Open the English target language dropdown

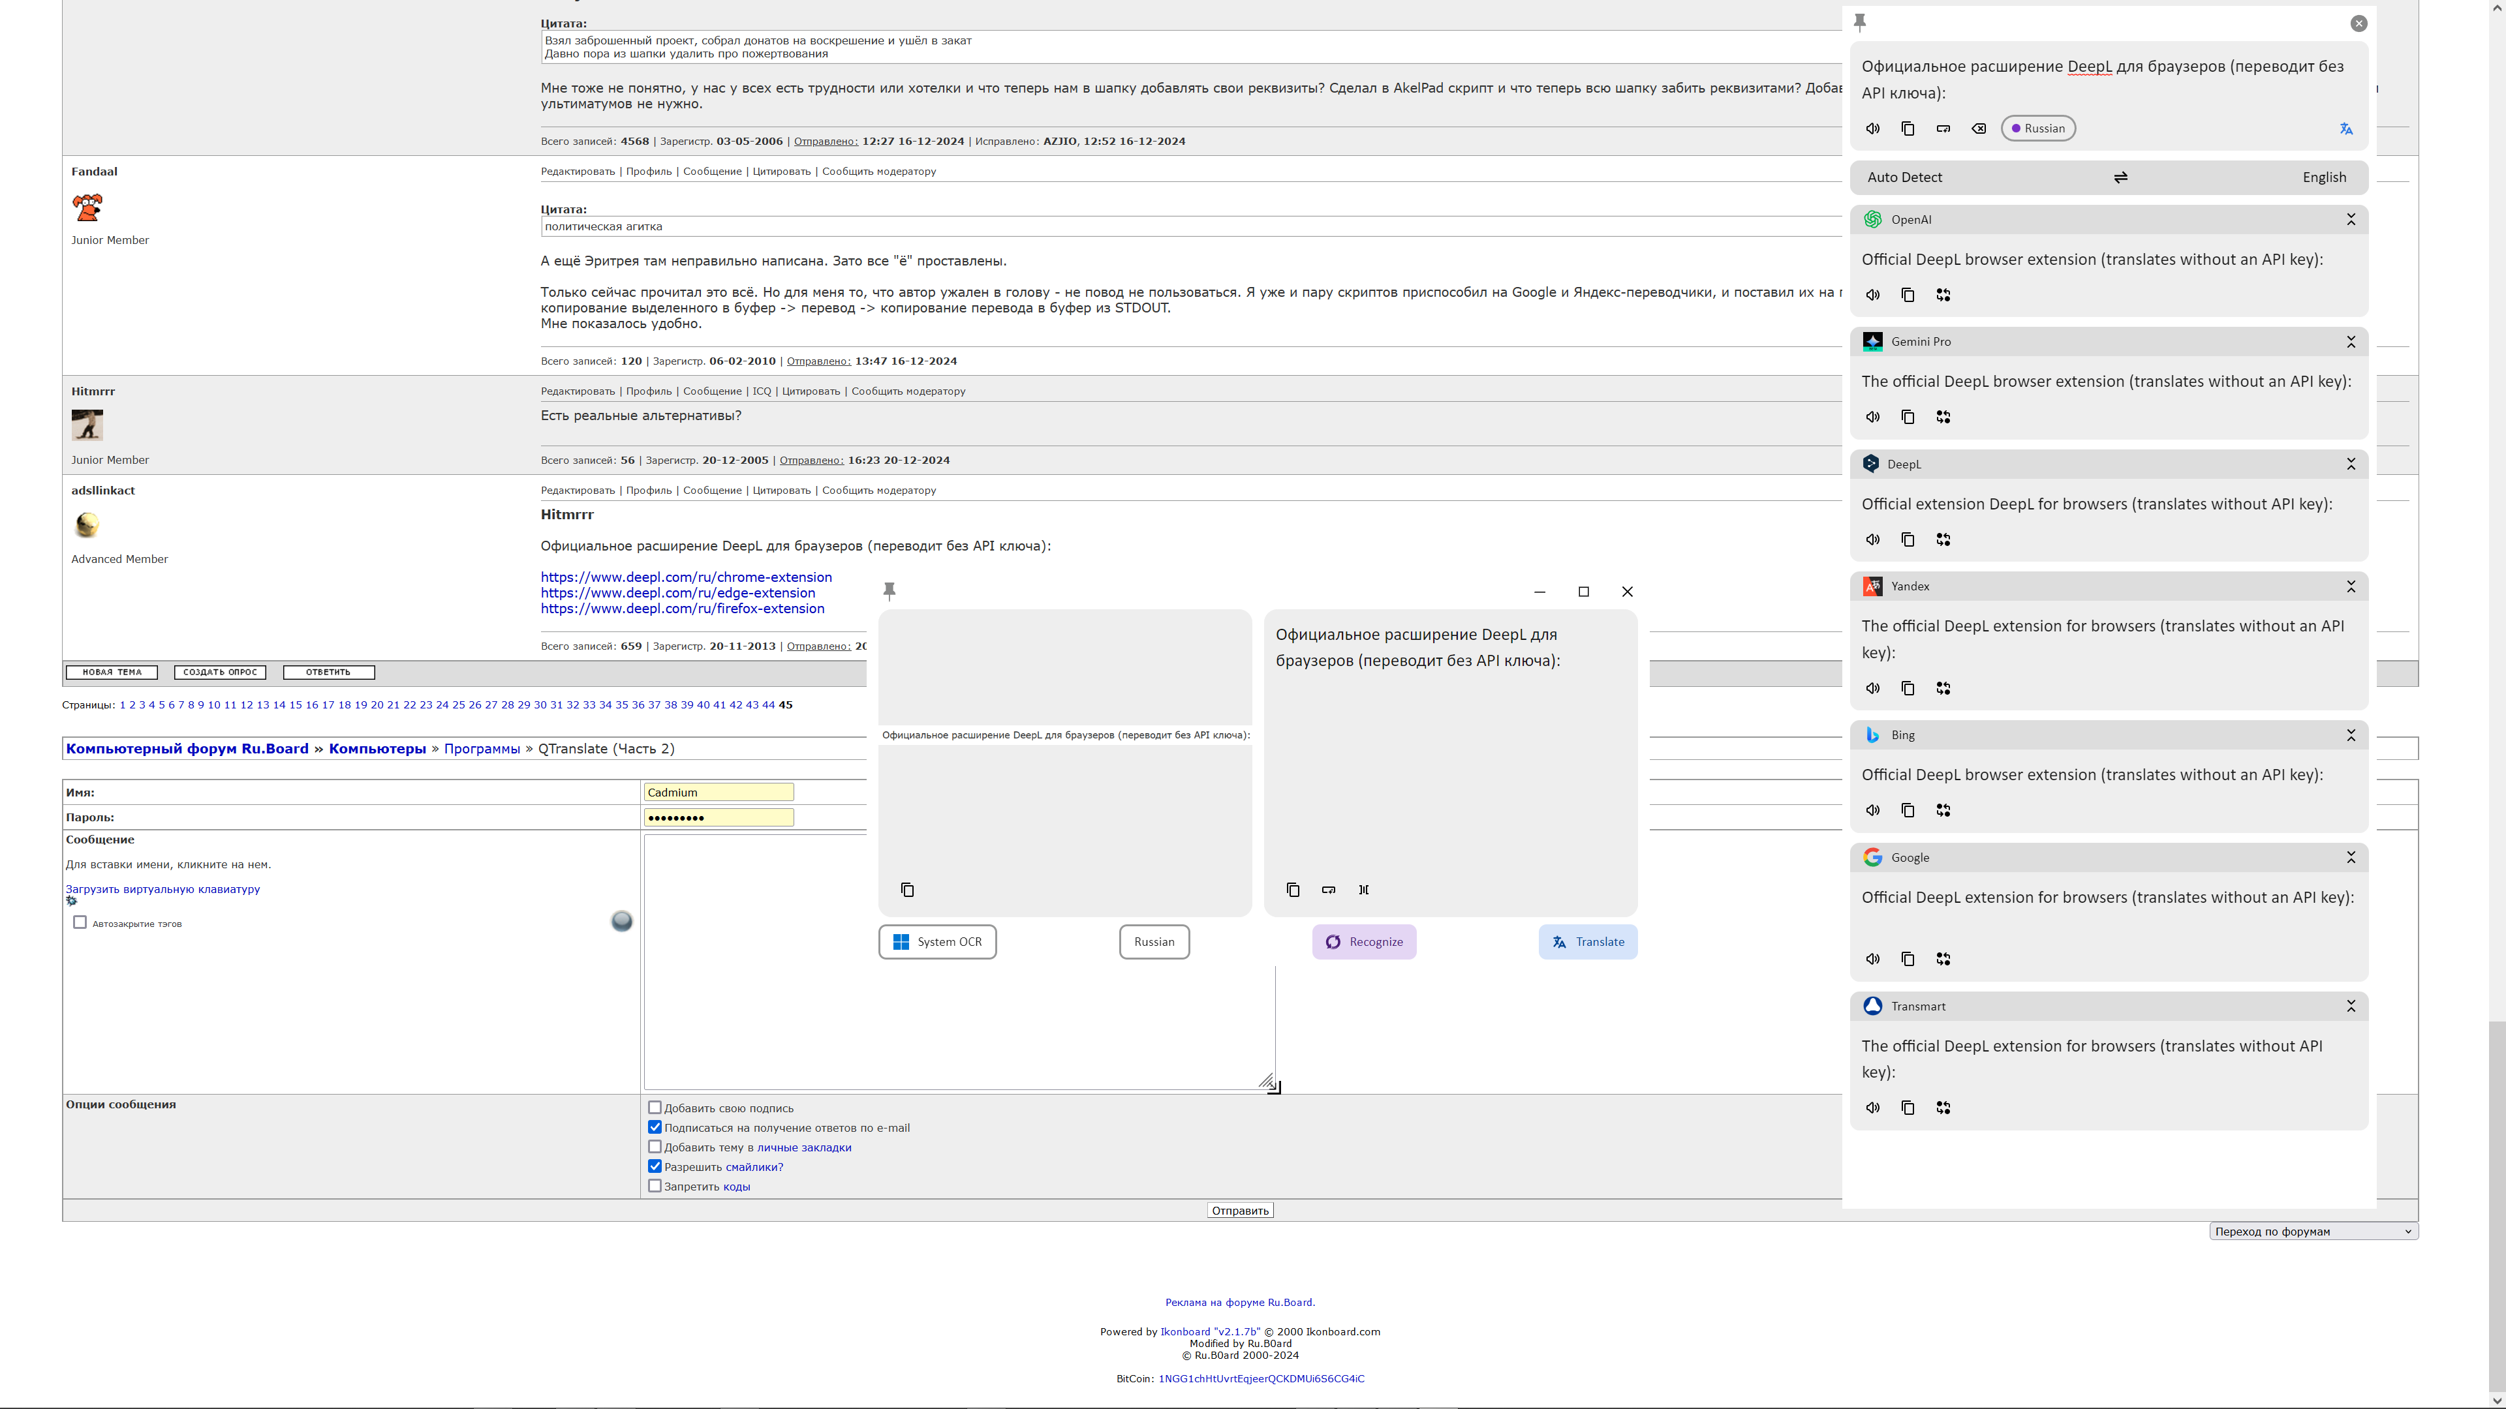pyautogui.click(x=2324, y=177)
